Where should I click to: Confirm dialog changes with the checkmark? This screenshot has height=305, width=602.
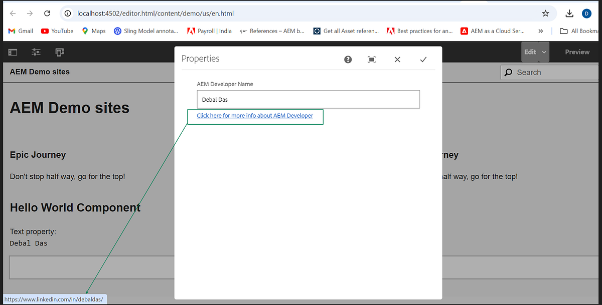(x=423, y=59)
